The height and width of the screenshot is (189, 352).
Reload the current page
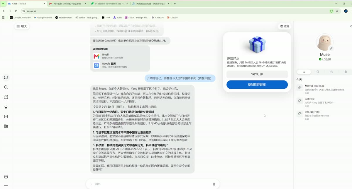pyautogui.click(x=16, y=11)
